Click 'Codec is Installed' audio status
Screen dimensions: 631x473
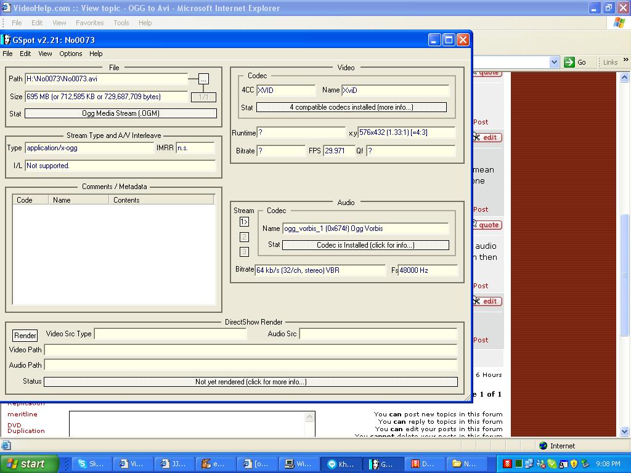coord(365,245)
